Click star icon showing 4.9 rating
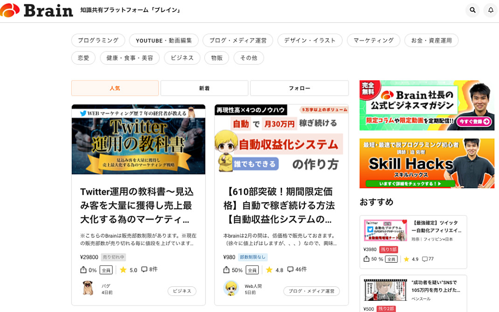The image size is (499, 312). click(x=406, y=259)
